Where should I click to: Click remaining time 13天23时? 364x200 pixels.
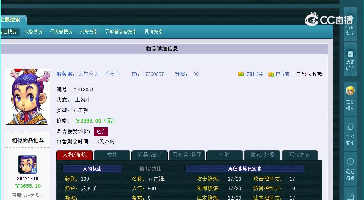pyautogui.click(x=104, y=142)
